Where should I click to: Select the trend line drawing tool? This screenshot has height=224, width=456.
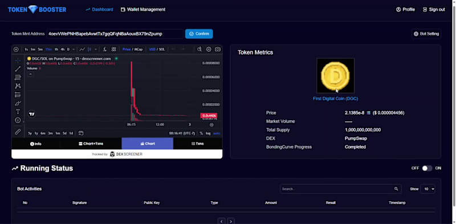(x=18, y=69)
